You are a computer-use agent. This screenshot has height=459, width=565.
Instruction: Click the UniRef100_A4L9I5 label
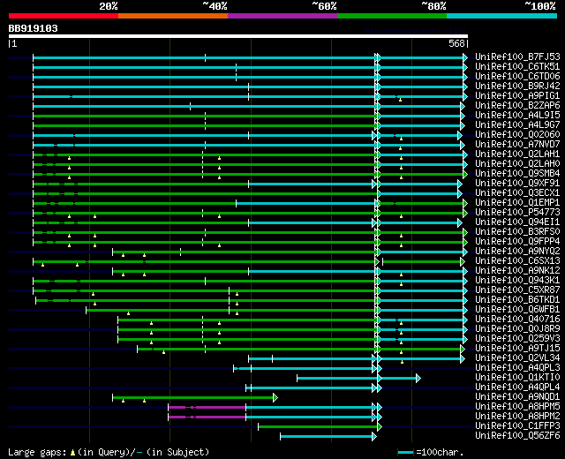[517, 116]
